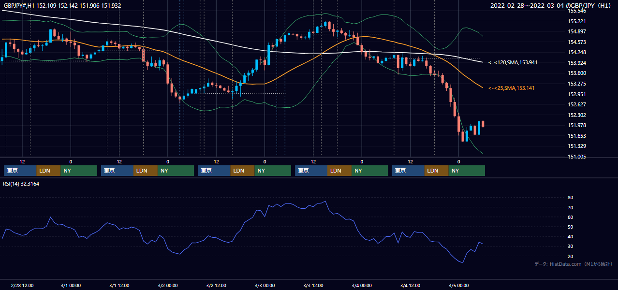The height and width of the screenshot is (290, 618).
Task: Click price axis value 154.897
Action: 576,31
